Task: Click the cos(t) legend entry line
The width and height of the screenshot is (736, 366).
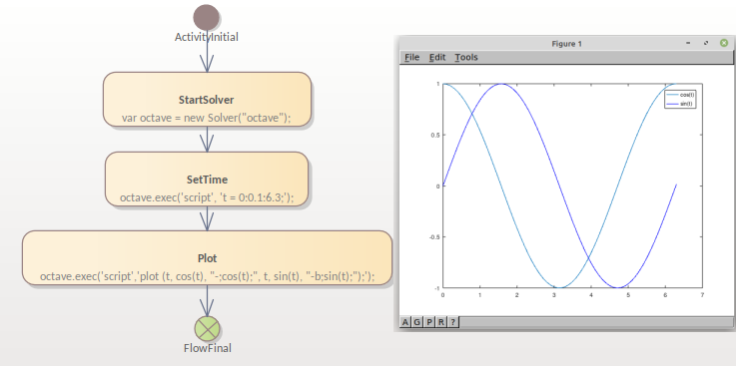Action: (x=673, y=95)
